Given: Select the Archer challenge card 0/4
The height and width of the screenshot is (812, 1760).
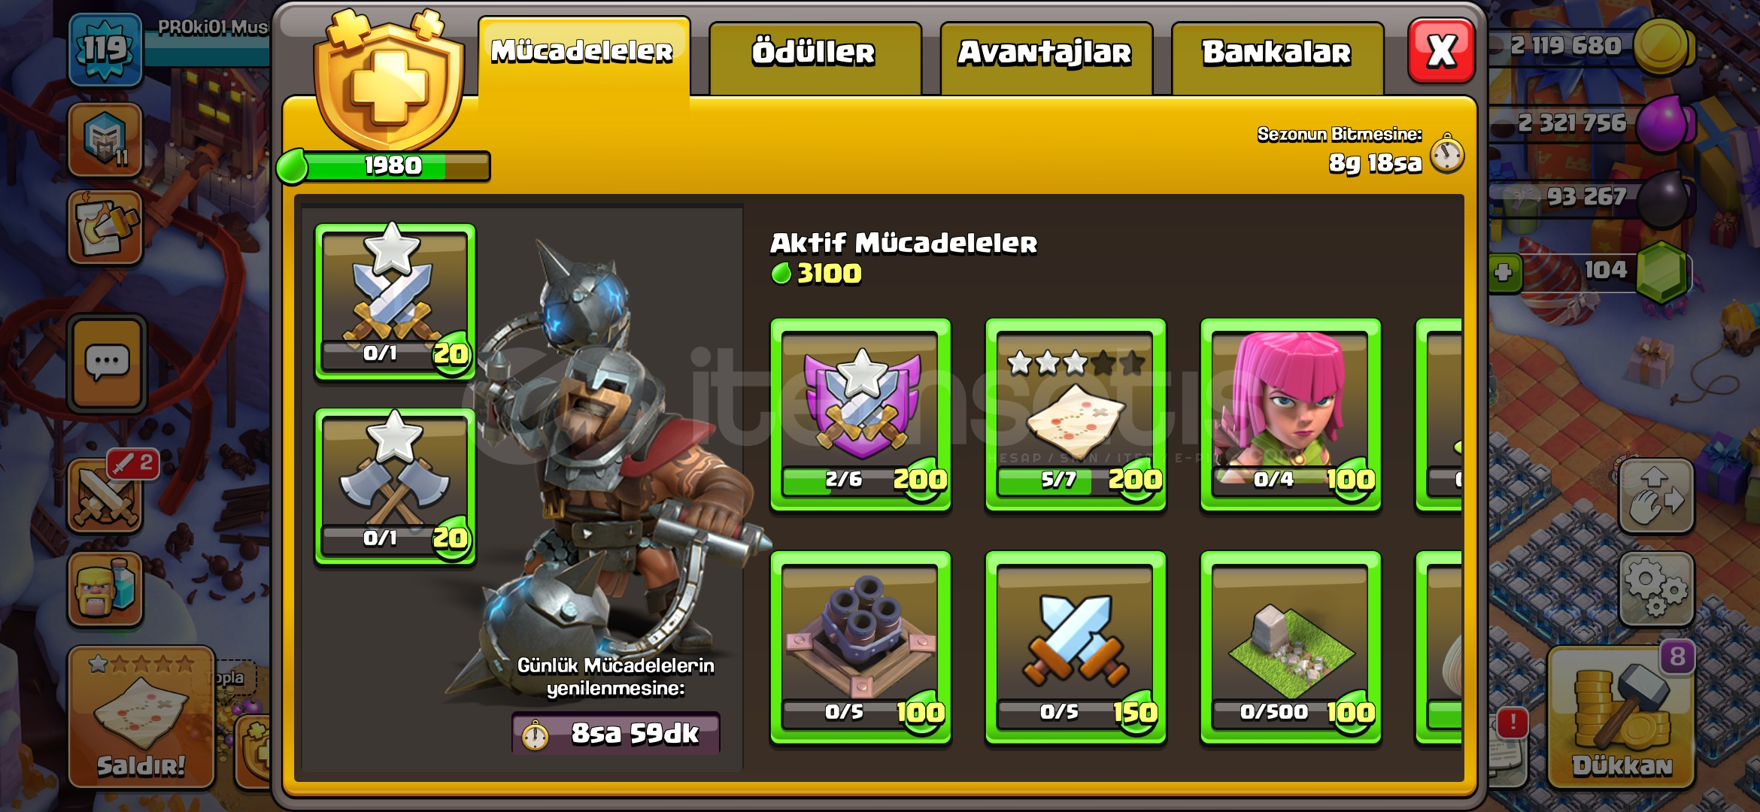Looking at the screenshot, I should [1291, 414].
